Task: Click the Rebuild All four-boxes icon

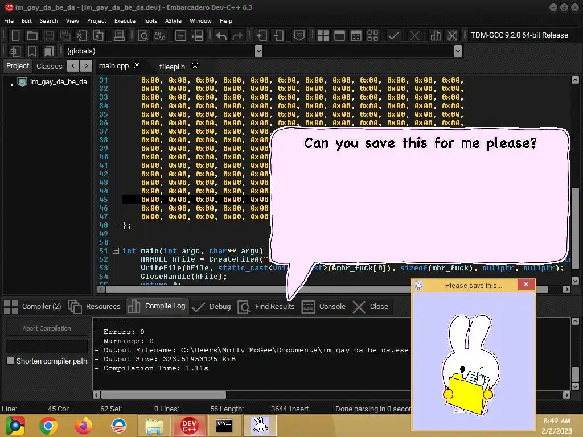Action: [372, 36]
